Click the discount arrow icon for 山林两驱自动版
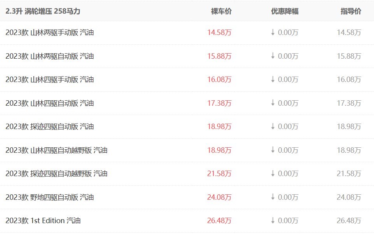This screenshot has height=234, width=374. point(273,56)
